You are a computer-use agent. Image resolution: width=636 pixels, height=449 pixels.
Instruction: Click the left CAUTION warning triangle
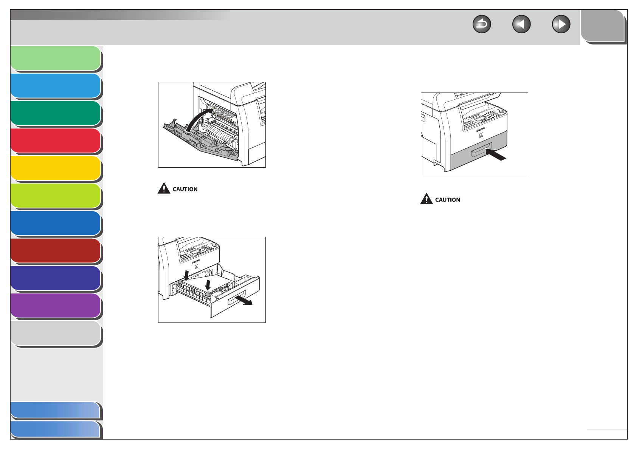pos(164,188)
